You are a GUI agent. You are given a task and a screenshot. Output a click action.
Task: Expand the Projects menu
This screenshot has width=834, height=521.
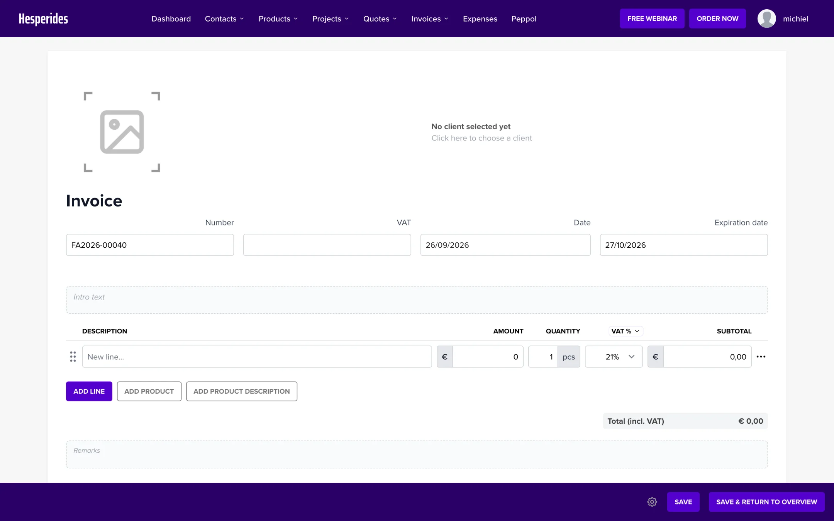click(x=331, y=19)
